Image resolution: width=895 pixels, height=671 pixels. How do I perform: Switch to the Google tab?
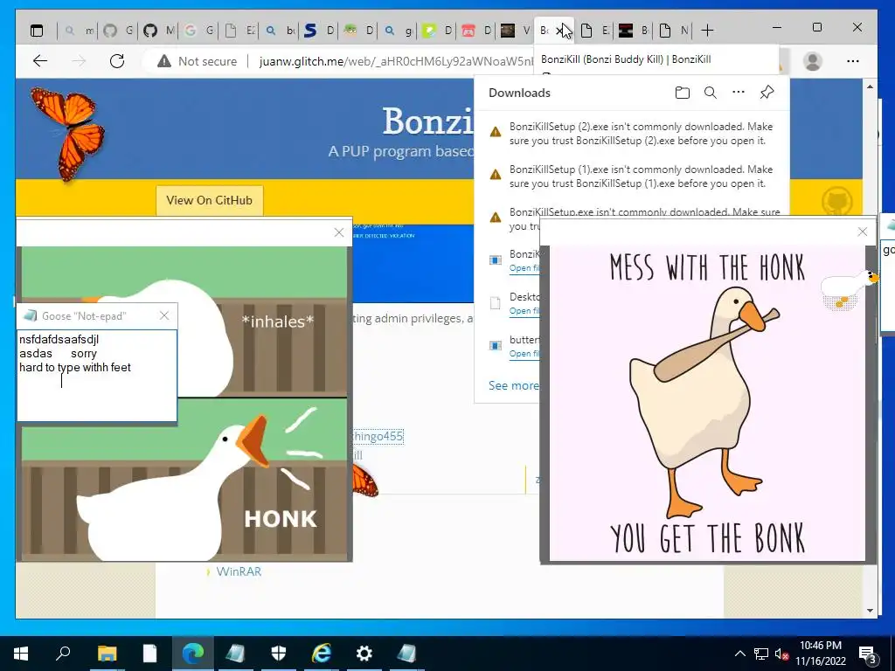[198, 31]
